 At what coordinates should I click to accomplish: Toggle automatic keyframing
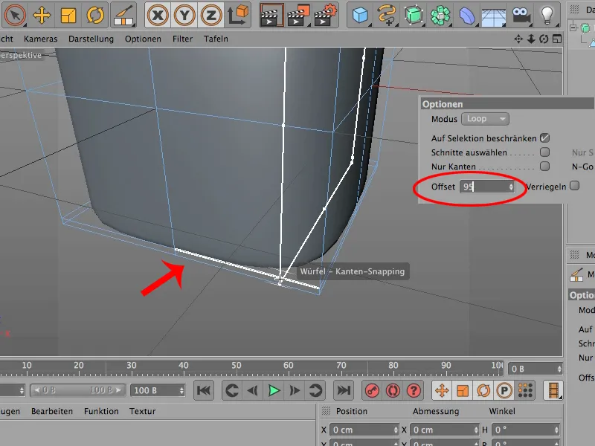pos(393,390)
